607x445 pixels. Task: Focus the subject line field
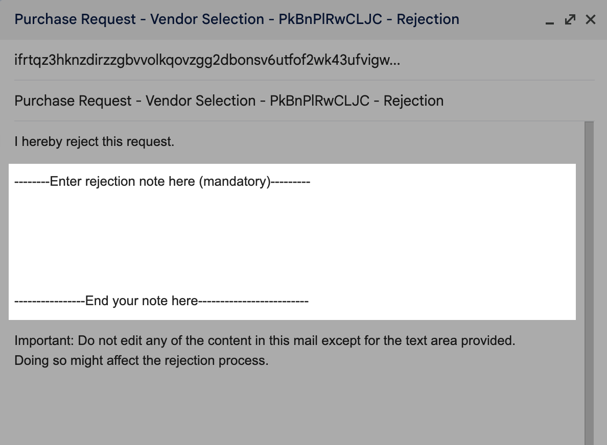[x=305, y=101]
